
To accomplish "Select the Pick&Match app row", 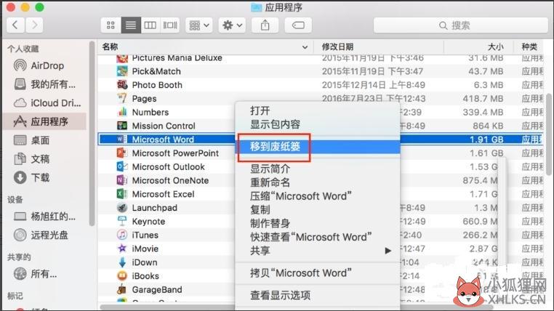I will [320, 71].
